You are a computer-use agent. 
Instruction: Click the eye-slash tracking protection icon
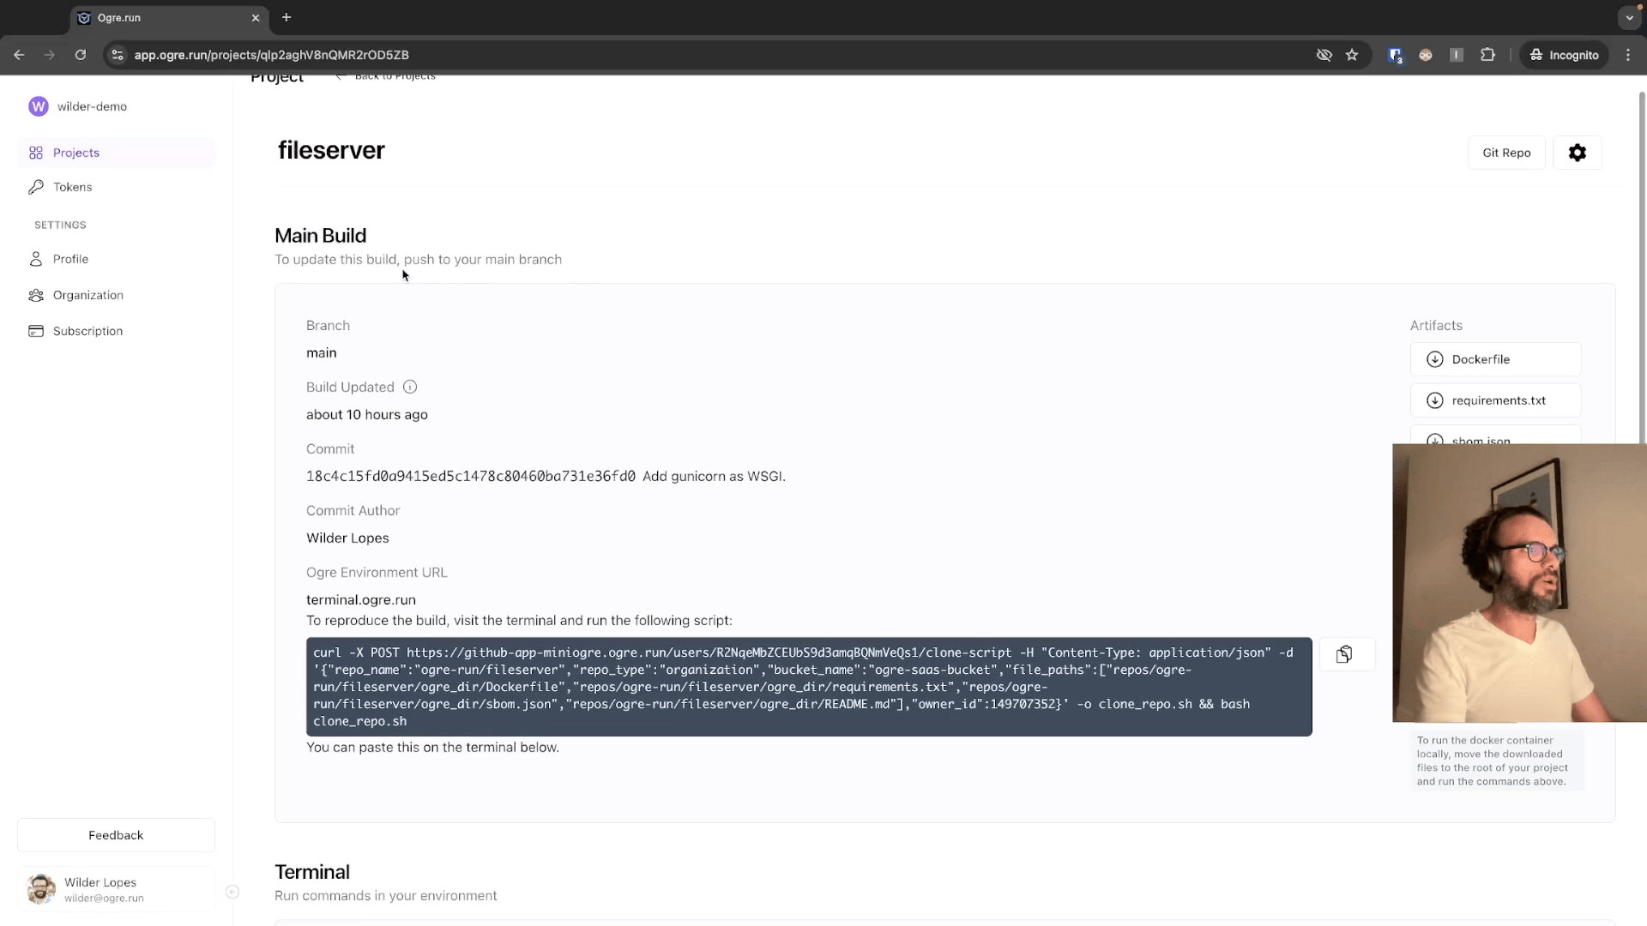tap(1324, 55)
